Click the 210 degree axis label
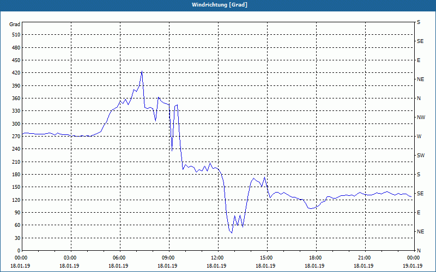Screen dimensions: 436x272 16,162
